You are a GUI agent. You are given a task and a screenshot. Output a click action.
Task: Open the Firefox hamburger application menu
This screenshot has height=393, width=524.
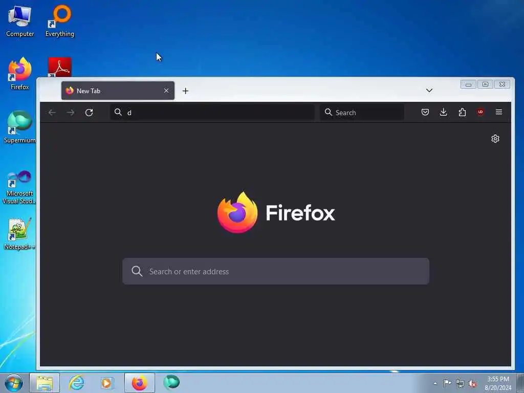pyautogui.click(x=499, y=112)
